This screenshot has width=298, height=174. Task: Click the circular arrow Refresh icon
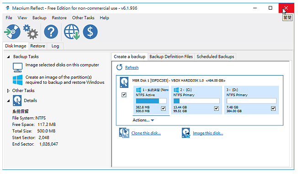(119, 67)
